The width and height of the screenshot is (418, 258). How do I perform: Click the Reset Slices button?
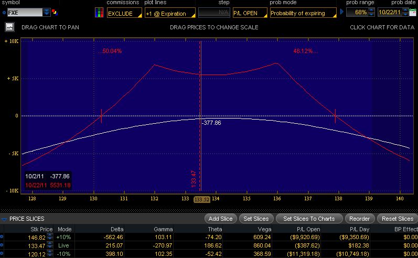coord(398,219)
